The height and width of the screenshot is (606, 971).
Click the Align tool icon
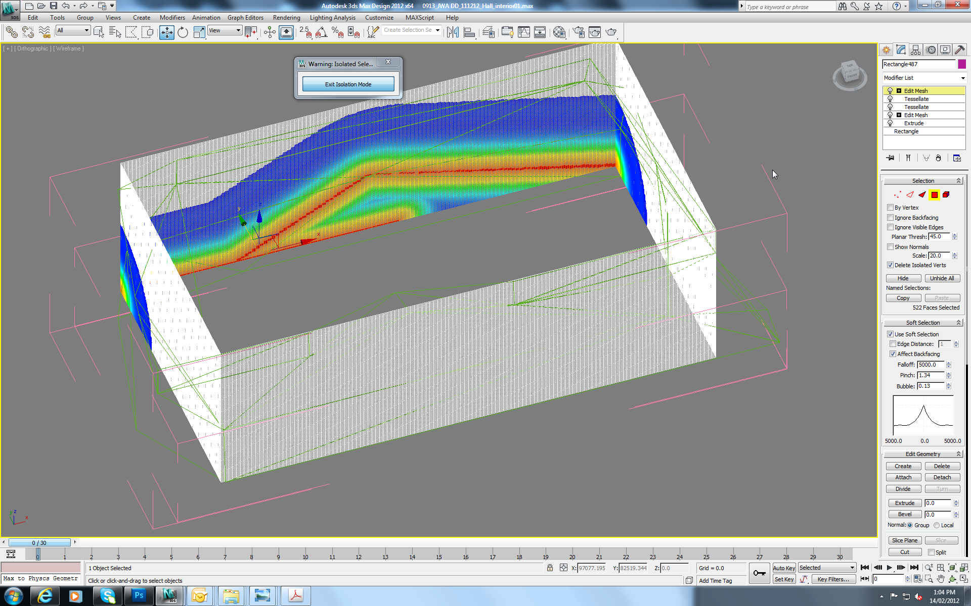pos(469,32)
